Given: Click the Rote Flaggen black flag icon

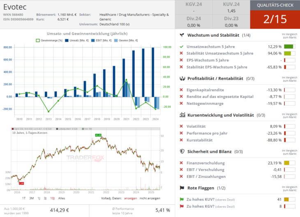Looking at the screenshot, I should click(x=182, y=188).
